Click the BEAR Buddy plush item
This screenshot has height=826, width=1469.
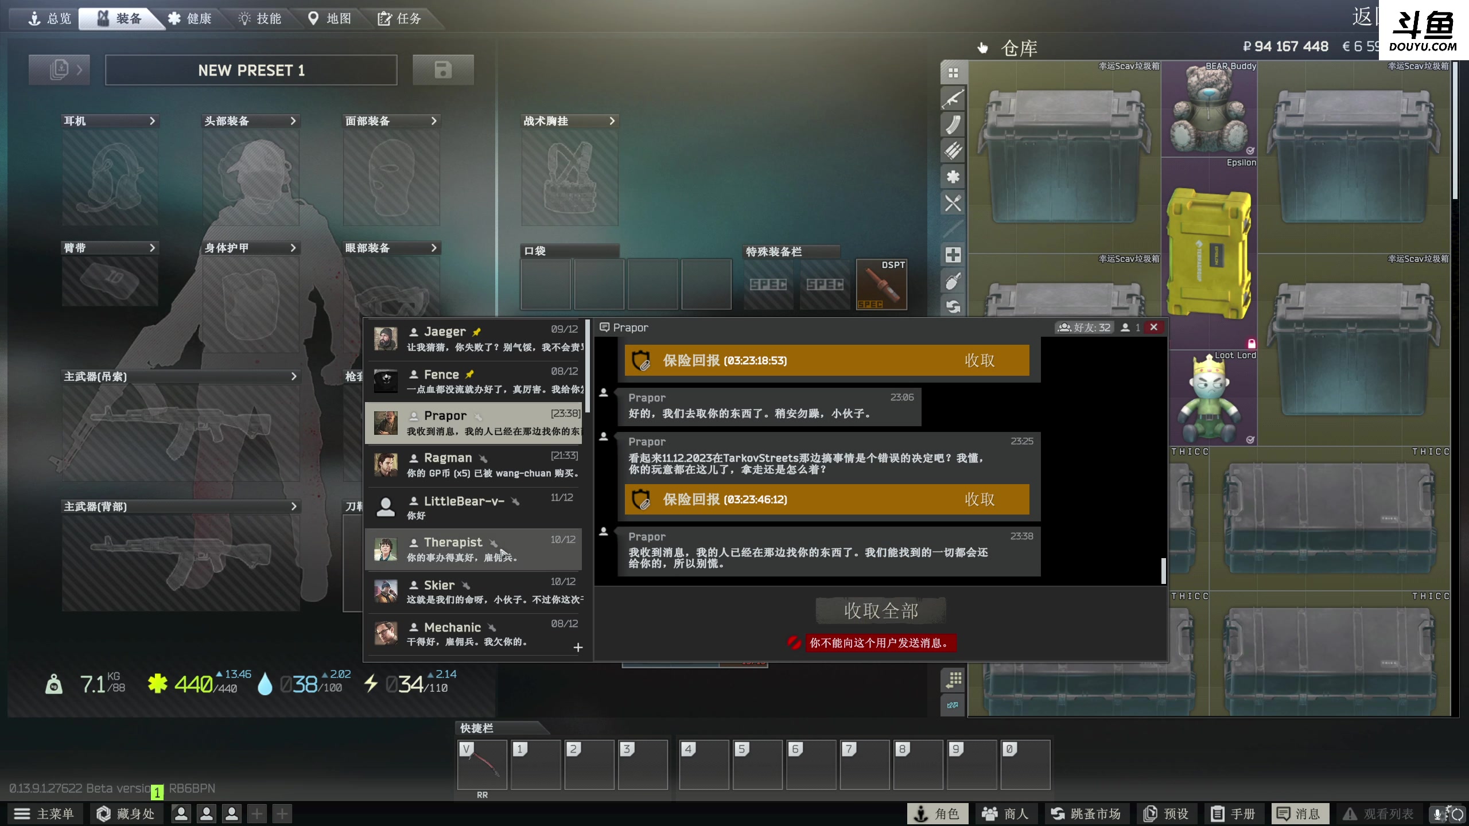[1209, 109]
